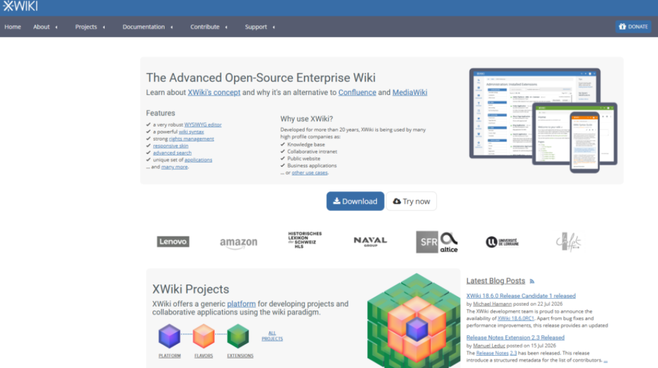Open the advanced search link
The image size is (658, 368).
click(x=172, y=153)
